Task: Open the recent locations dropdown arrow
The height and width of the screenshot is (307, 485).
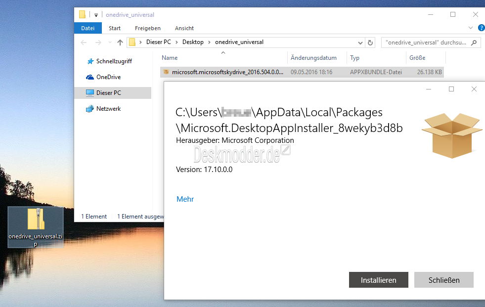Action: click(110, 43)
